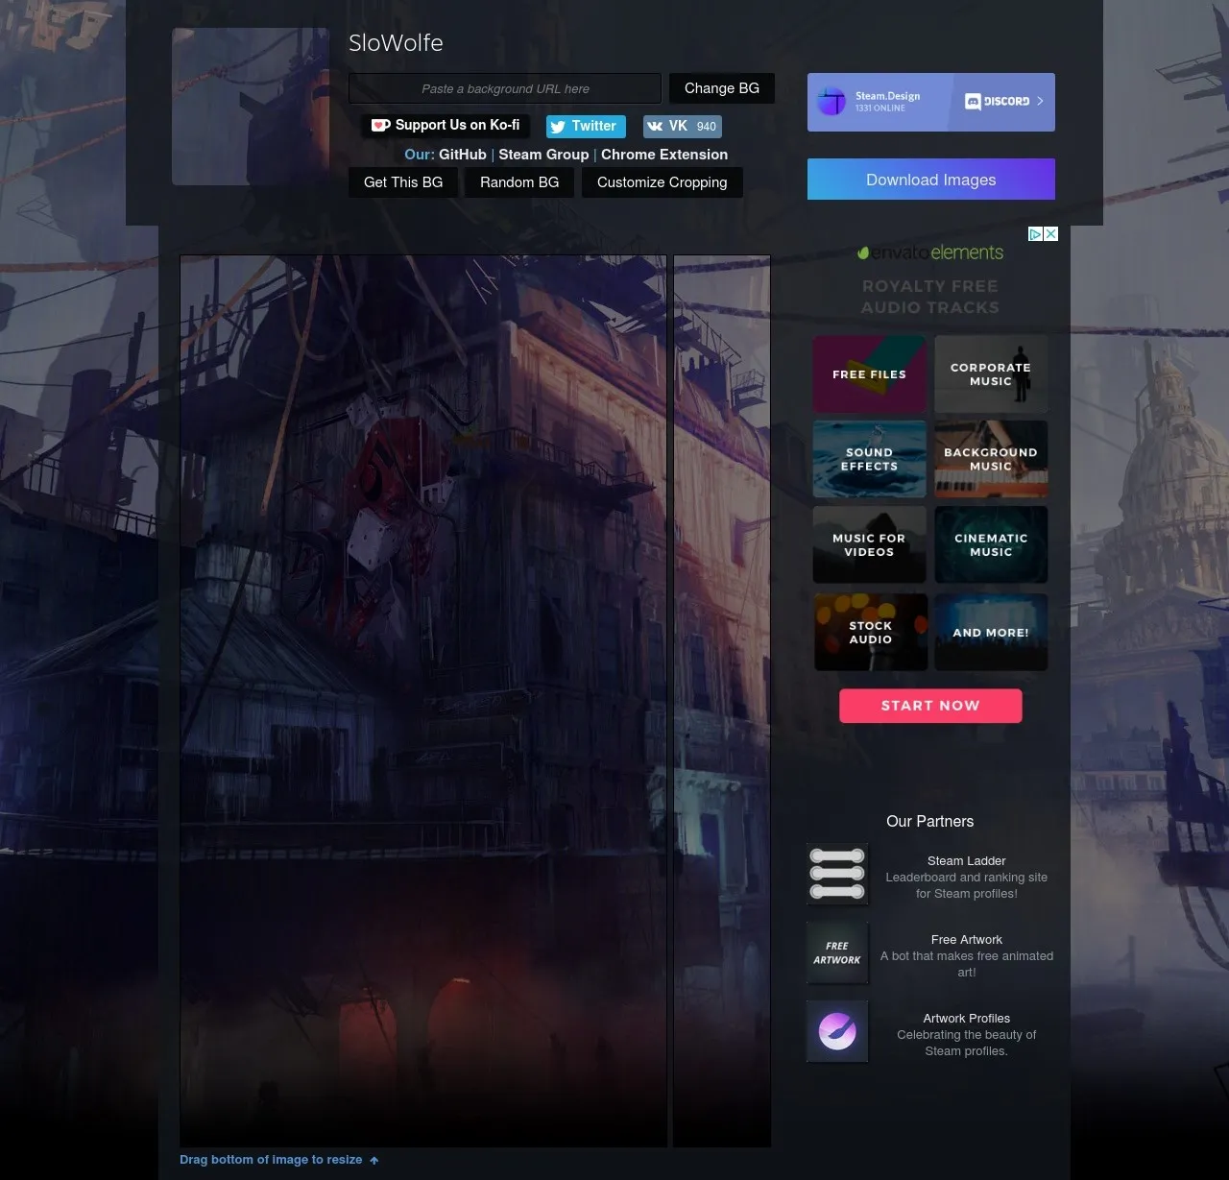
Task: Click the Background Music ad tile
Action: (x=991, y=459)
